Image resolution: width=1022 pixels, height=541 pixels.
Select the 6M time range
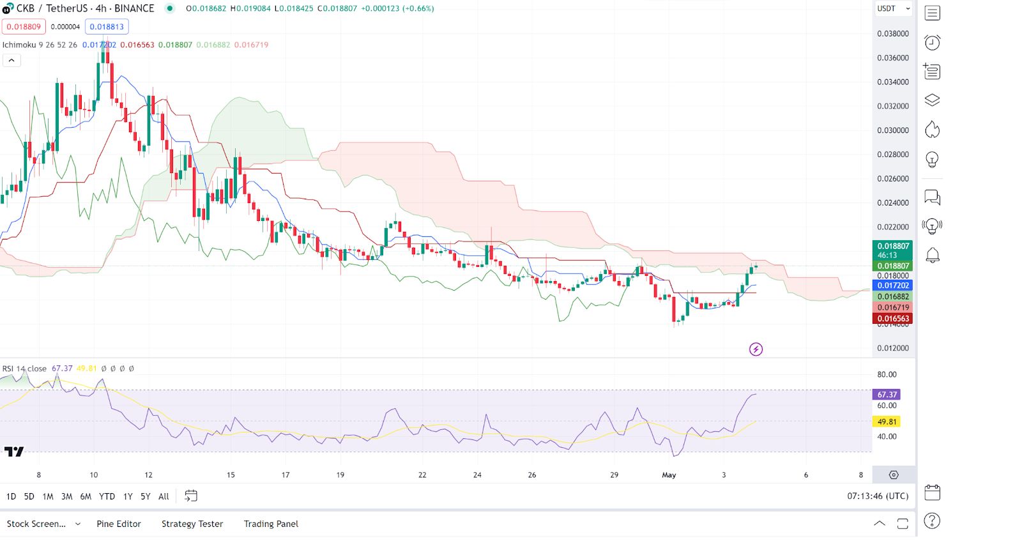point(86,496)
